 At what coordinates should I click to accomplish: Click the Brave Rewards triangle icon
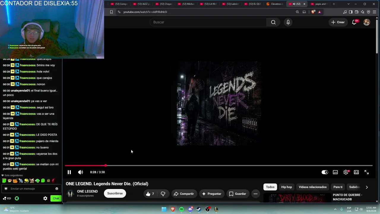pyautogui.click(x=319, y=12)
